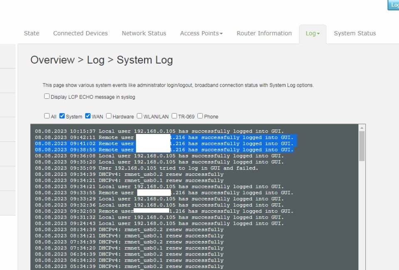Expand the Access Points dropdown menu
The height and width of the screenshot is (270, 399).
(201, 33)
